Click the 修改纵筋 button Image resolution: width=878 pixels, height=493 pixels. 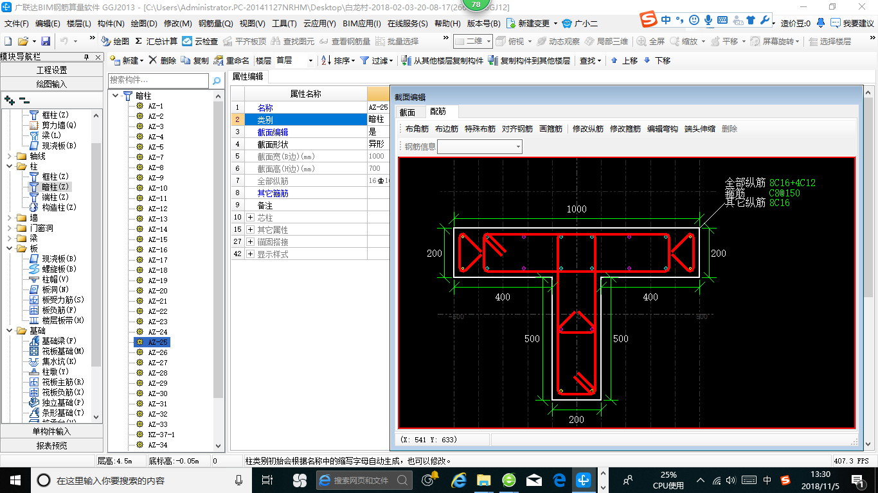[588, 129]
